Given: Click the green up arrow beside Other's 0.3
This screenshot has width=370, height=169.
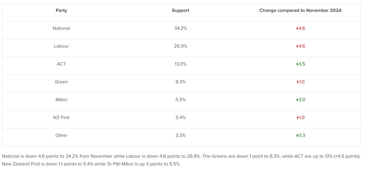Looking at the screenshot, I should (297, 136).
